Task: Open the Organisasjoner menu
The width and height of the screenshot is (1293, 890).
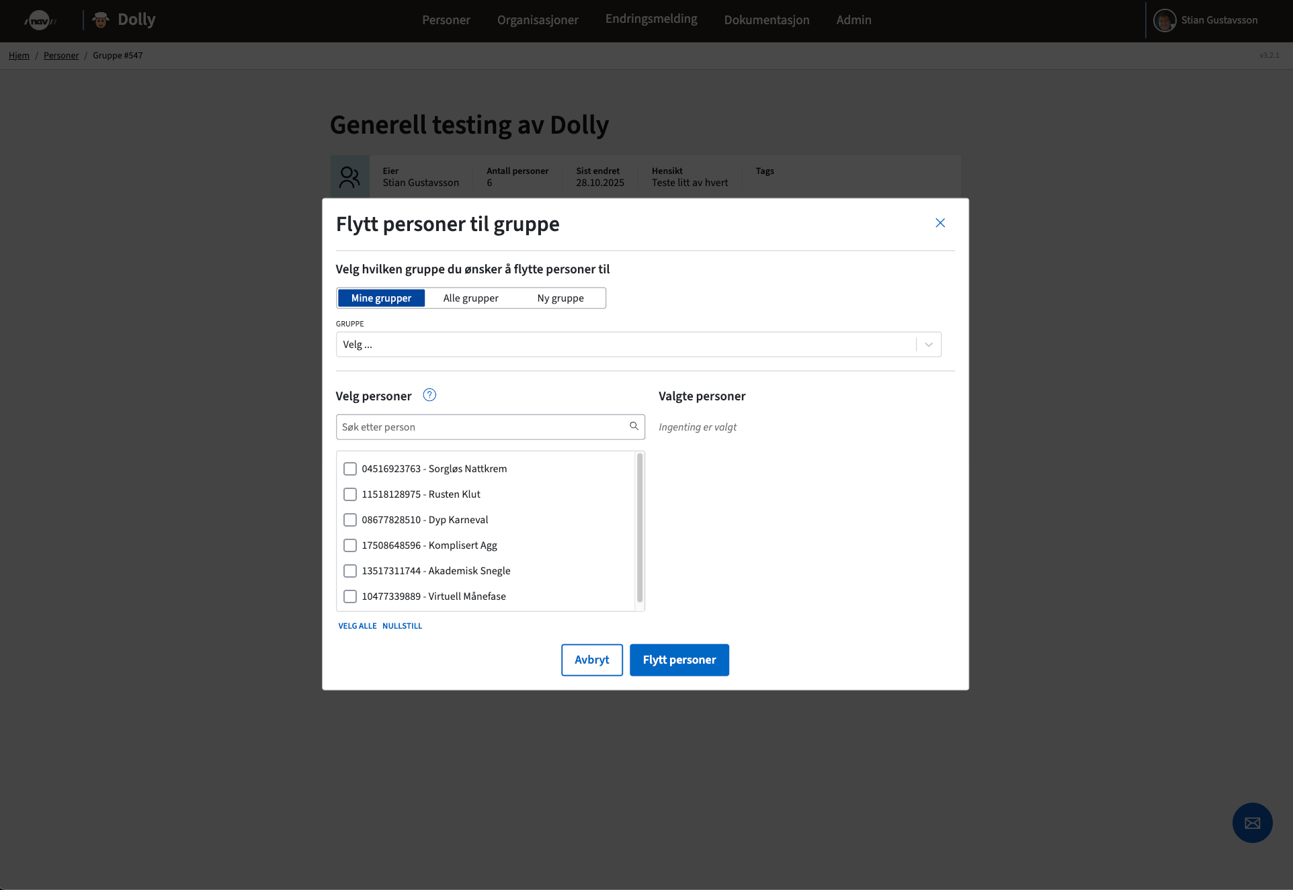Action: [x=538, y=20]
